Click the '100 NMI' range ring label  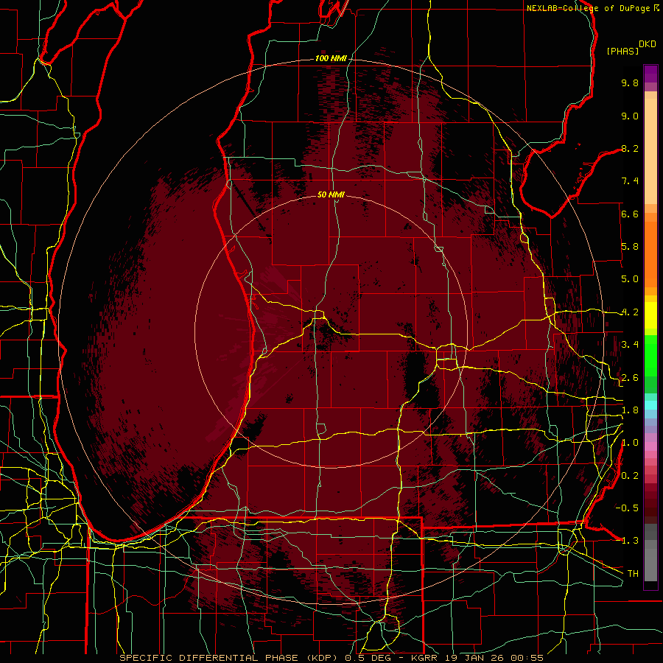coord(330,58)
